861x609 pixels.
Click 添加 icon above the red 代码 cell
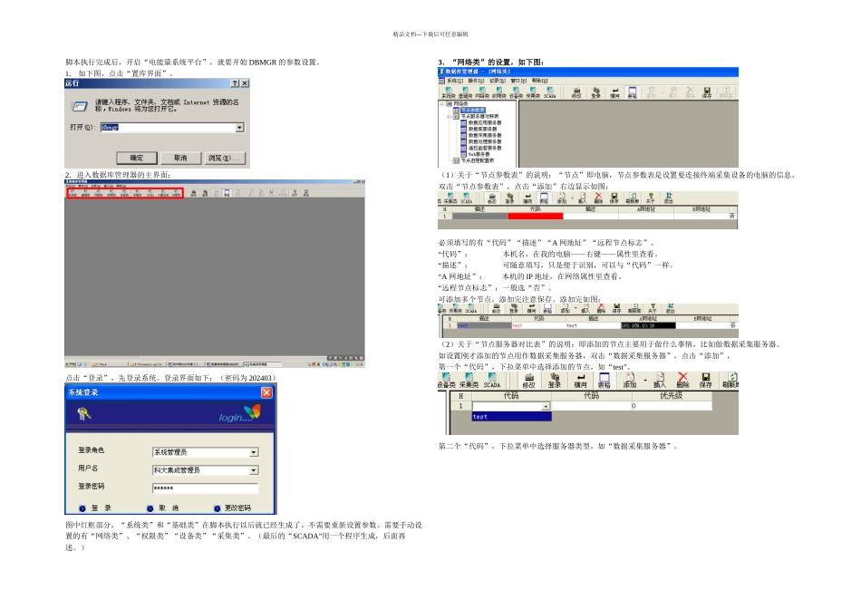[x=562, y=198]
